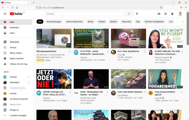Reload the page in the browser toolbar
Screen dimensions: 189x120
[x=12, y=7]
